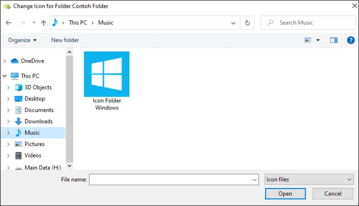Click the Music note icon in sidebar
359x206 pixels.
[x=18, y=133]
